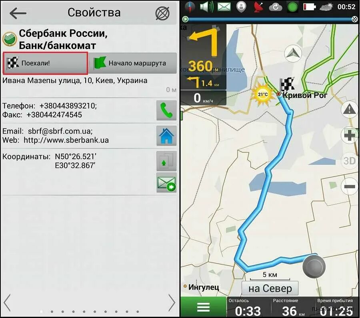
Task: Tap the send-by-message envelope icon
Action: click(x=166, y=182)
